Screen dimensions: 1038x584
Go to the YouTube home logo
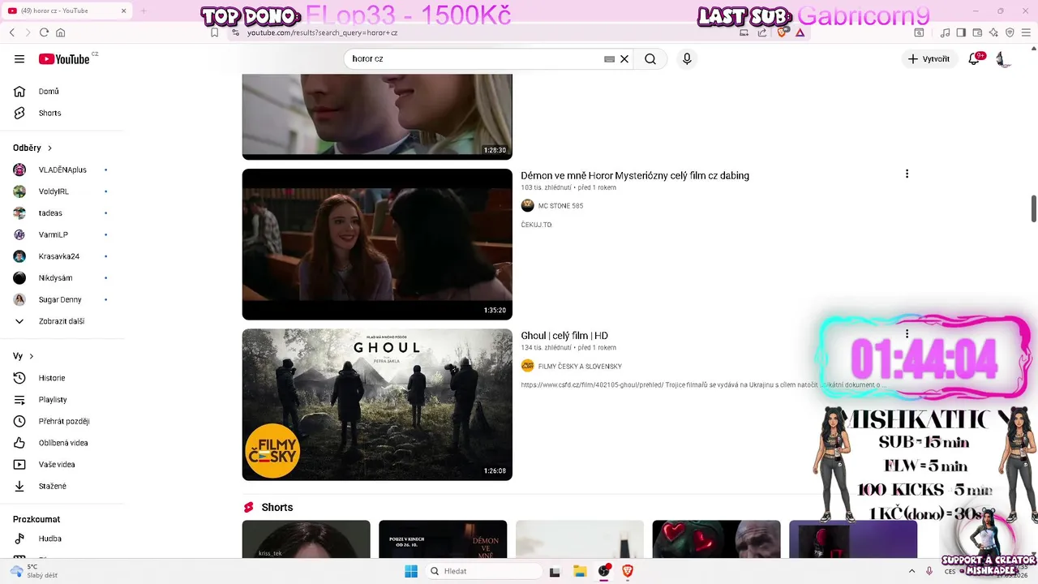click(x=64, y=58)
